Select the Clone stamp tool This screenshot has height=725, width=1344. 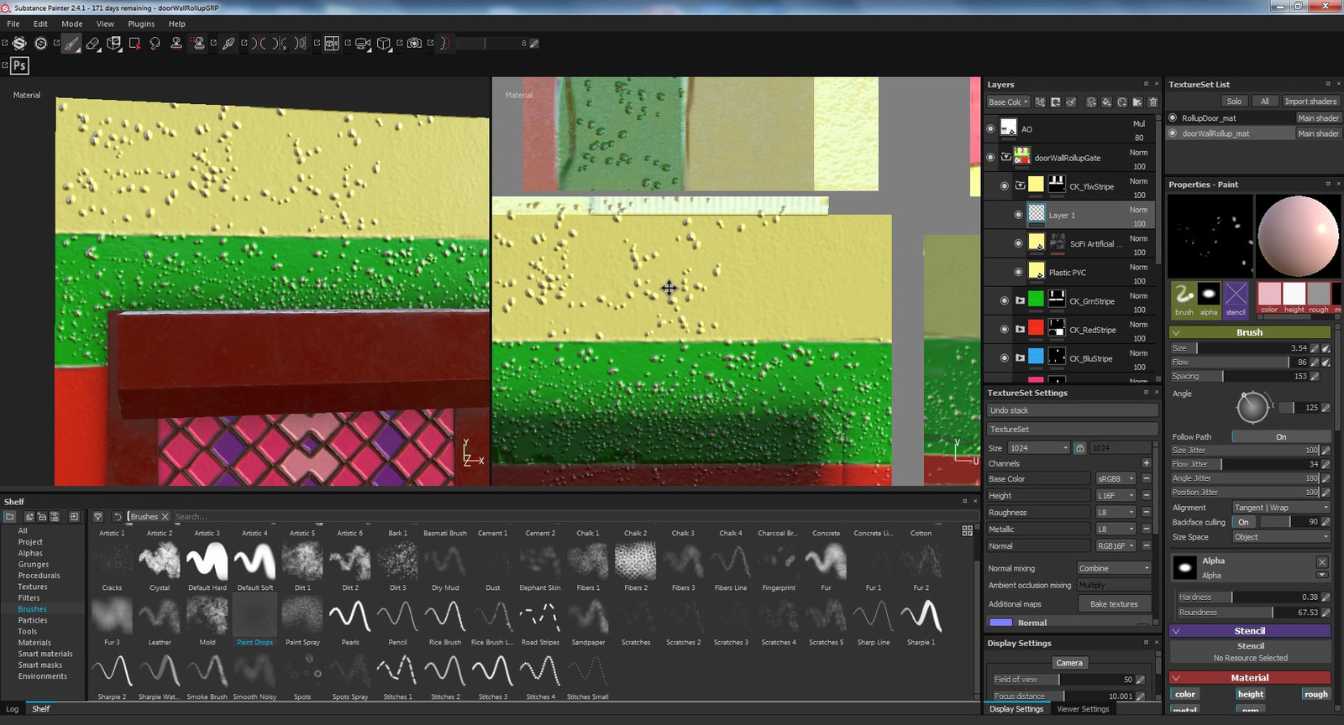click(x=176, y=44)
